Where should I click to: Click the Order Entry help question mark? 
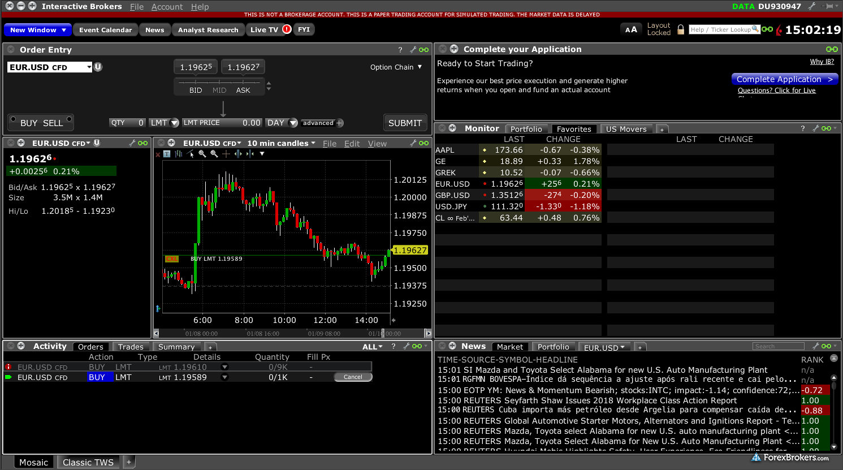coord(400,50)
